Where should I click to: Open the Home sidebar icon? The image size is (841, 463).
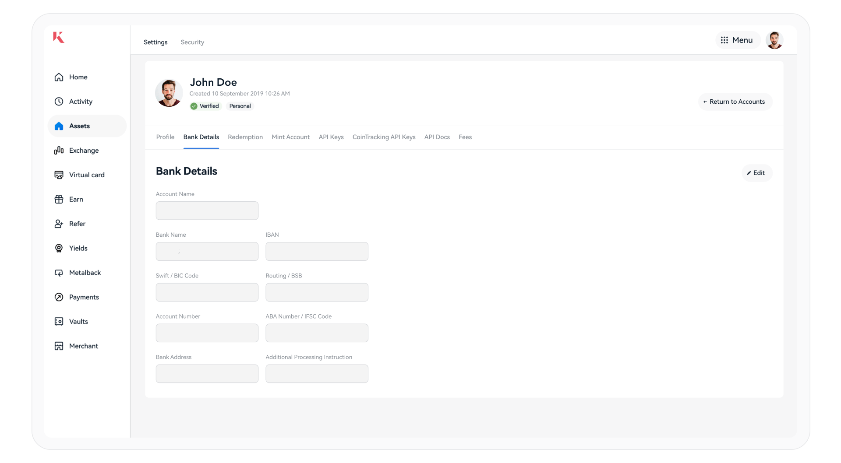(59, 77)
